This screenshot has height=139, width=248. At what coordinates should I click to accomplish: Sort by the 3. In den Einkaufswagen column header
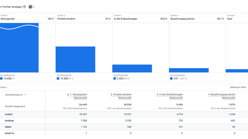(170, 96)
